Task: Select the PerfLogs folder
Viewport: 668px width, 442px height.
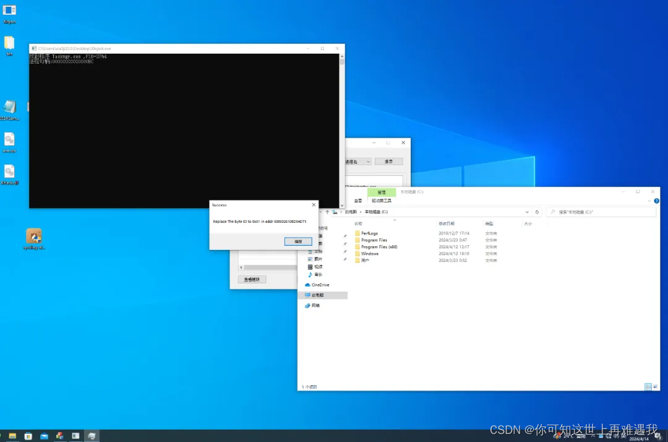Action: [366, 233]
